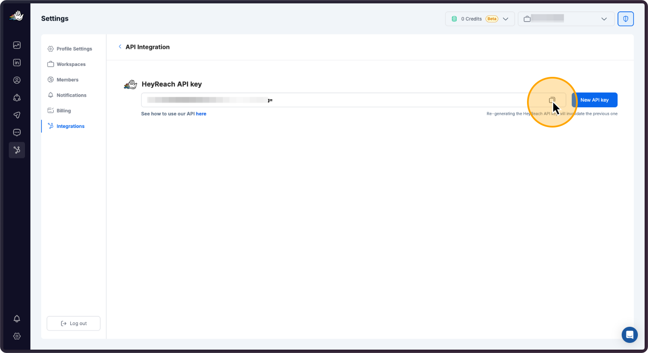Select Profile Settings menu item
Viewport: 648px width, 353px height.
(74, 49)
